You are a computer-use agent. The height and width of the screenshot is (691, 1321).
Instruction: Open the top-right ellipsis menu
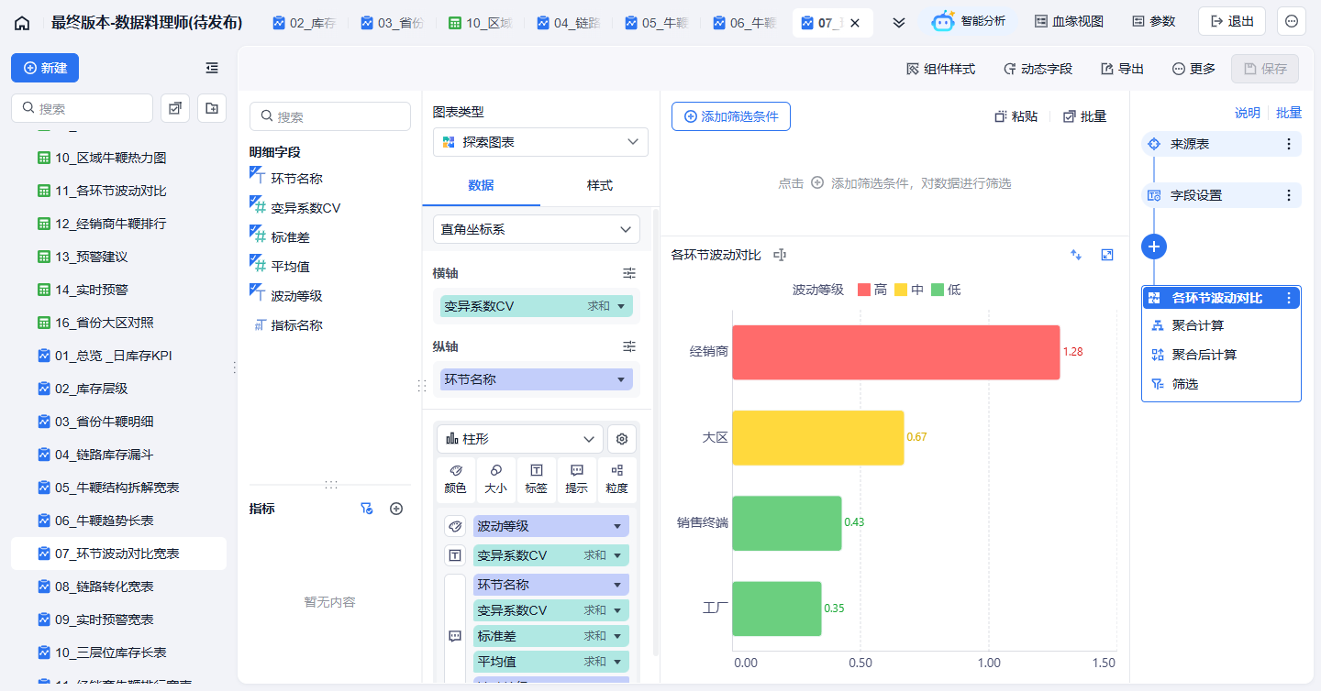(x=1292, y=21)
